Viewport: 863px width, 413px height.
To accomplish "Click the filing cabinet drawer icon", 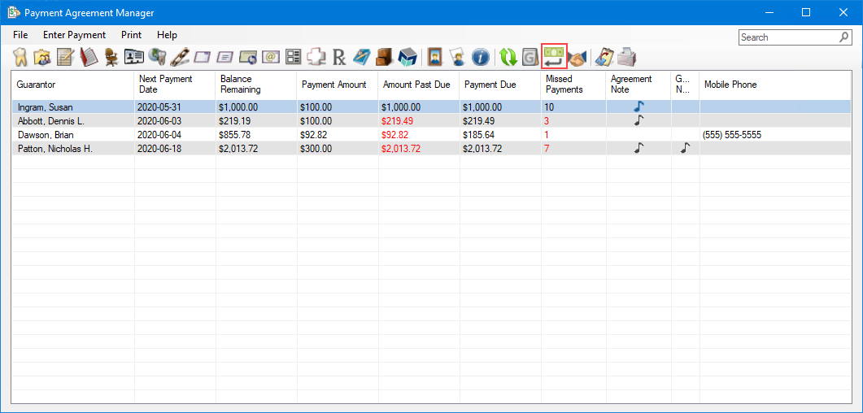I will tap(385, 57).
